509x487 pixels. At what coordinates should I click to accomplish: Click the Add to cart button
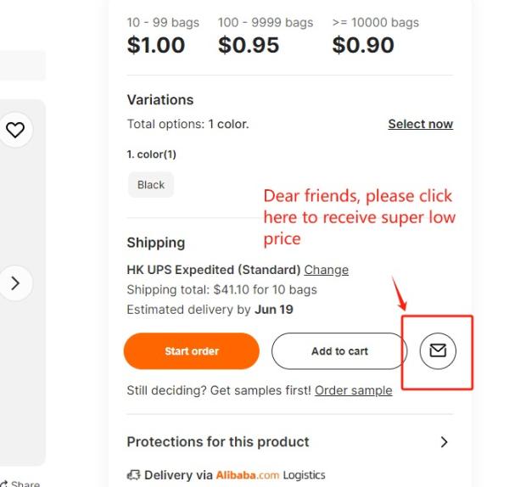(x=339, y=351)
